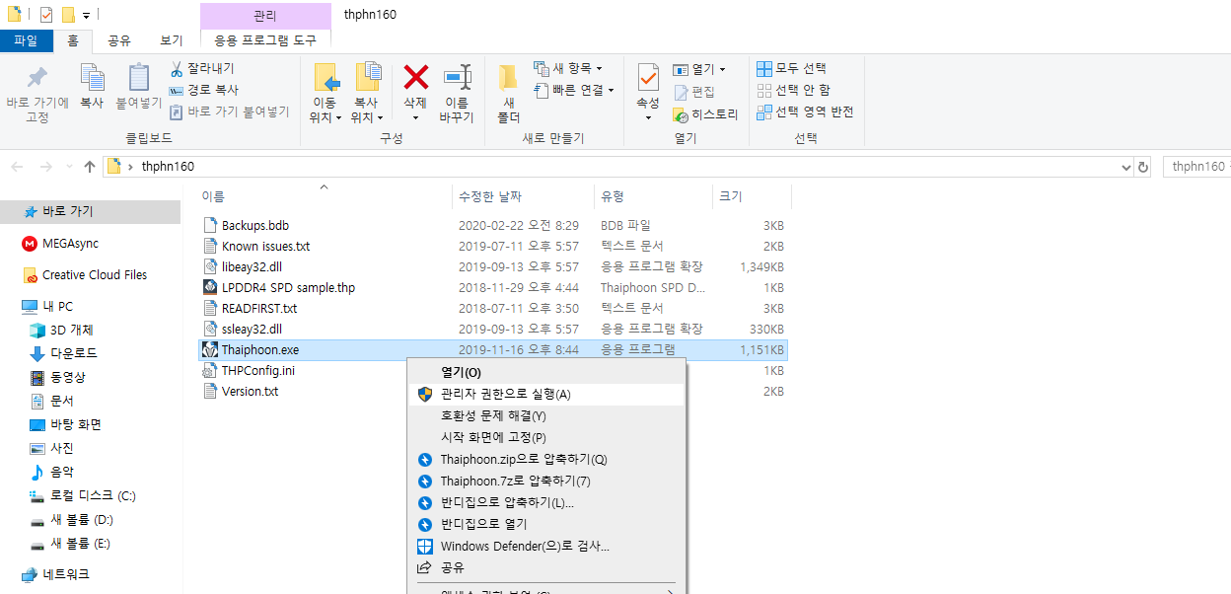Click the Refresh button beside address bar
The height and width of the screenshot is (594, 1231).
(1143, 167)
